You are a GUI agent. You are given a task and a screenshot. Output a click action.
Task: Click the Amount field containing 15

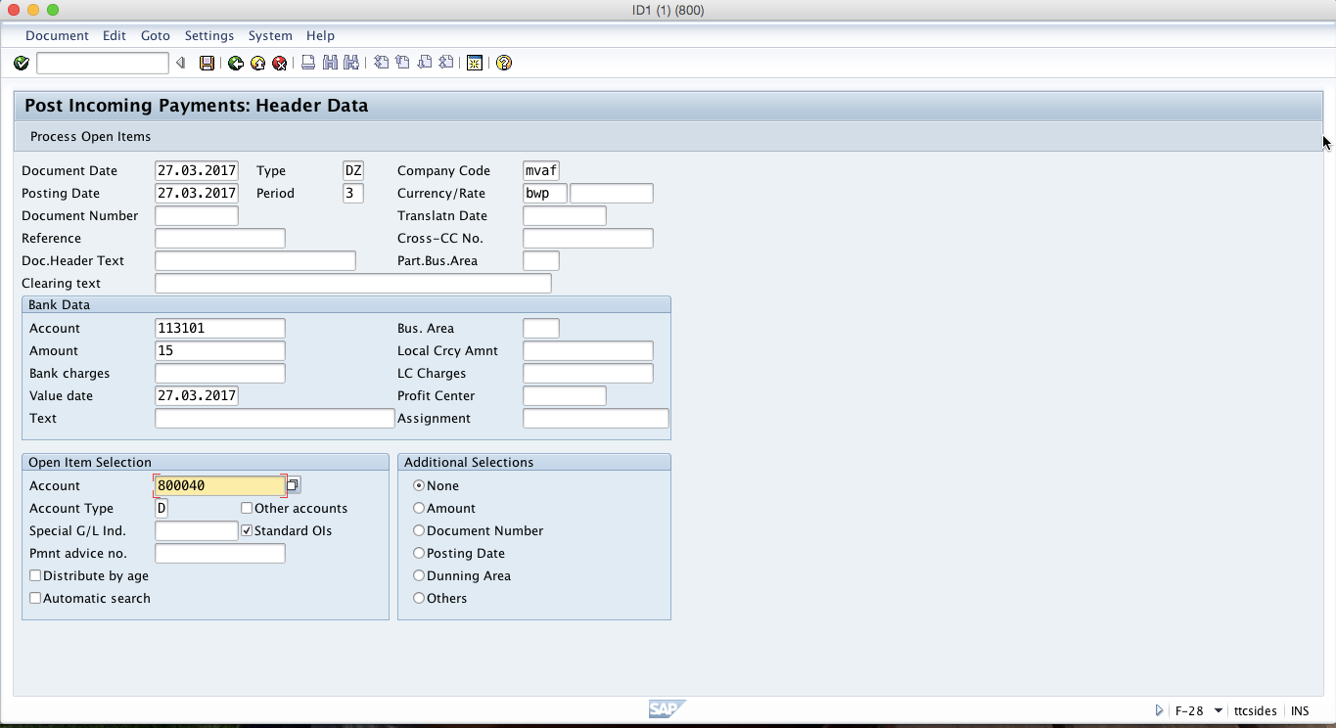220,350
